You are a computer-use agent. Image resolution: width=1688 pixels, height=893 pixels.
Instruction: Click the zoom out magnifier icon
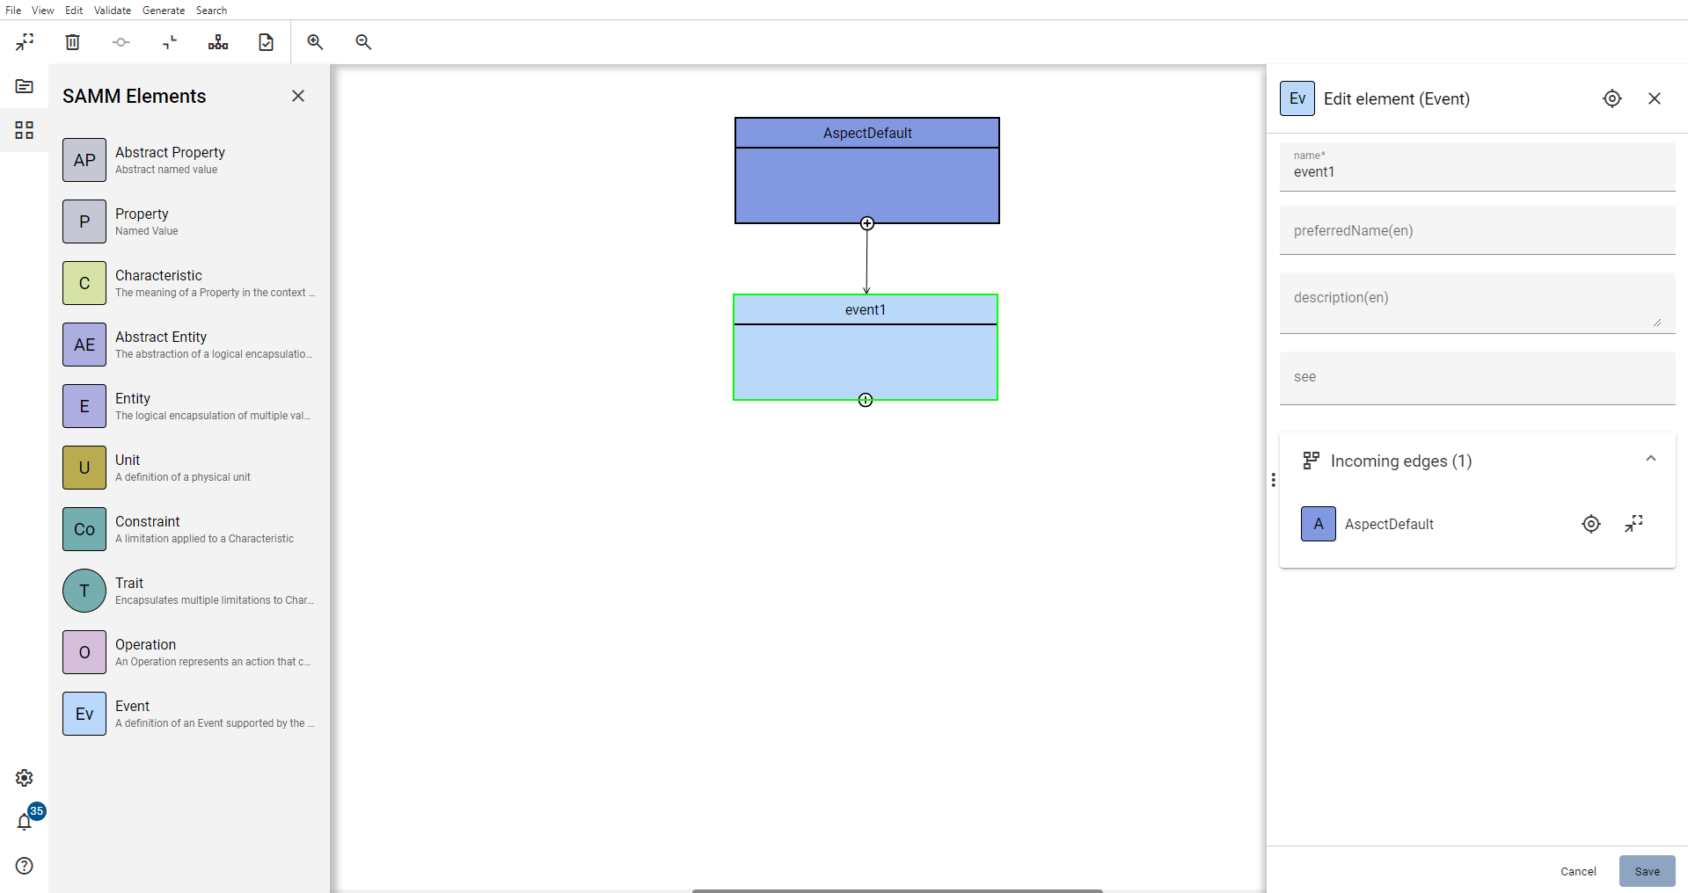tap(363, 42)
